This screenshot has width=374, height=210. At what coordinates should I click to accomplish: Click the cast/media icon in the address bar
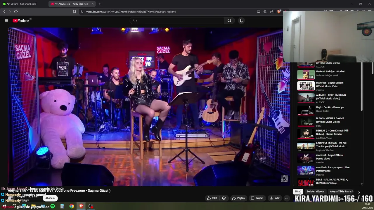[258, 12]
